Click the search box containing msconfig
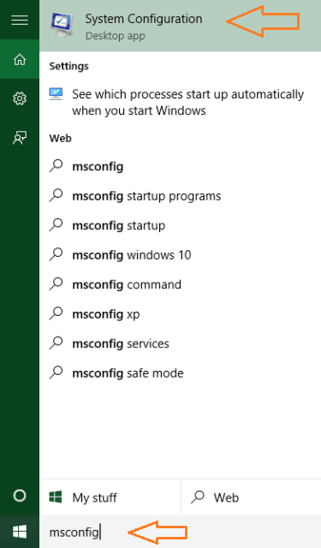Viewport: 321px width, 548px height. [181, 532]
